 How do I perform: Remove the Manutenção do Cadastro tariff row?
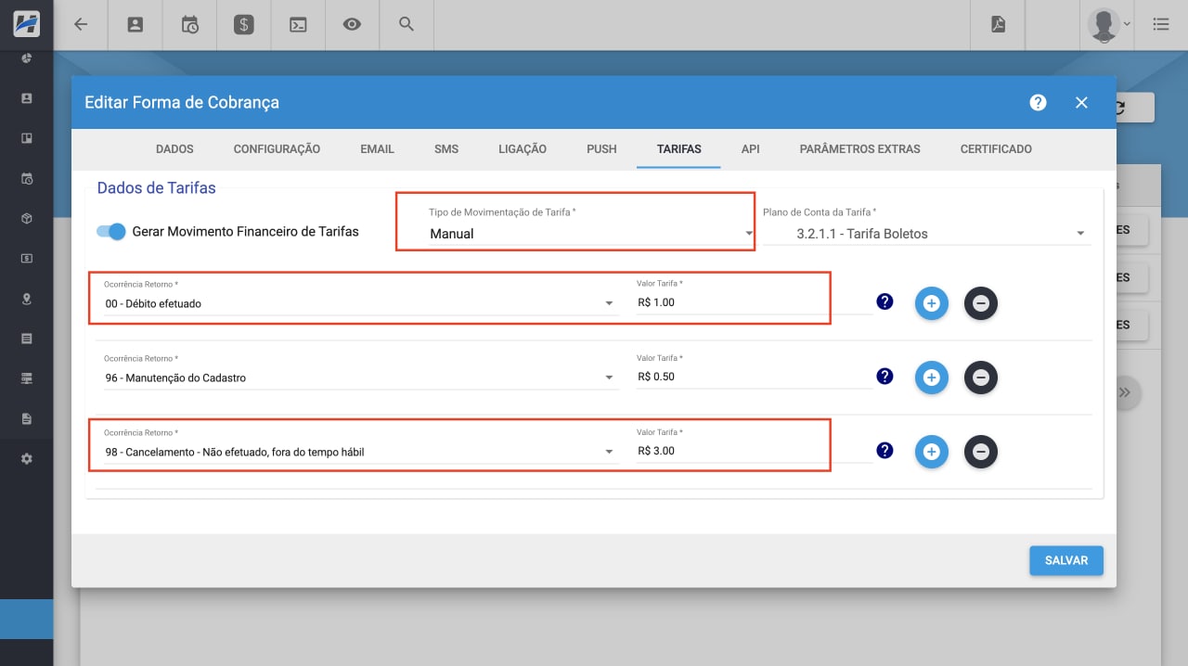(981, 378)
